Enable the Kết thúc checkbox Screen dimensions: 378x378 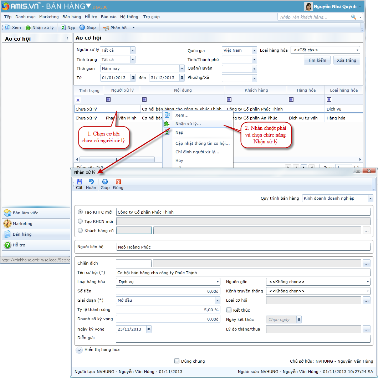pyautogui.click(x=229, y=310)
